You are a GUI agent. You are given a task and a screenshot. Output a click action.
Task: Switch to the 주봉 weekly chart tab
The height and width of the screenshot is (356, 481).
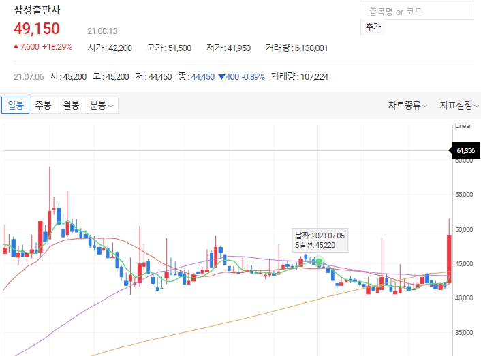43,105
